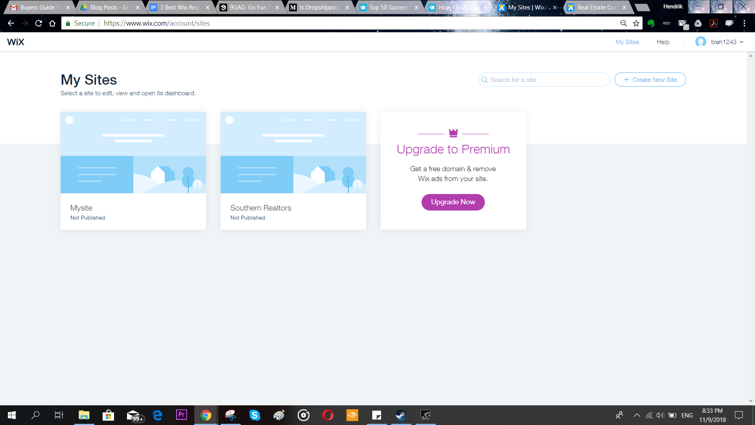Image resolution: width=755 pixels, height=425 pixels.
Task: Launch Adobe Premiere Pro from taskbar
Action: (181, 415)
